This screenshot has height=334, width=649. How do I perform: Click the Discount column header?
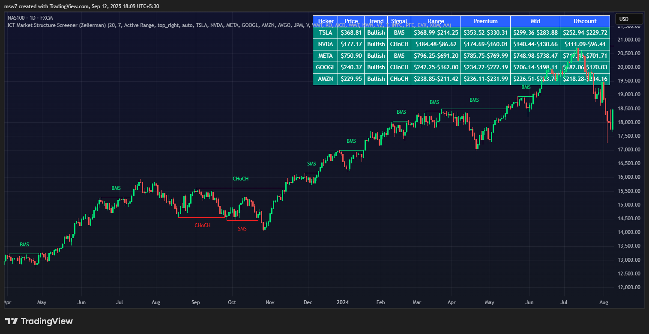tap(585, 21)
